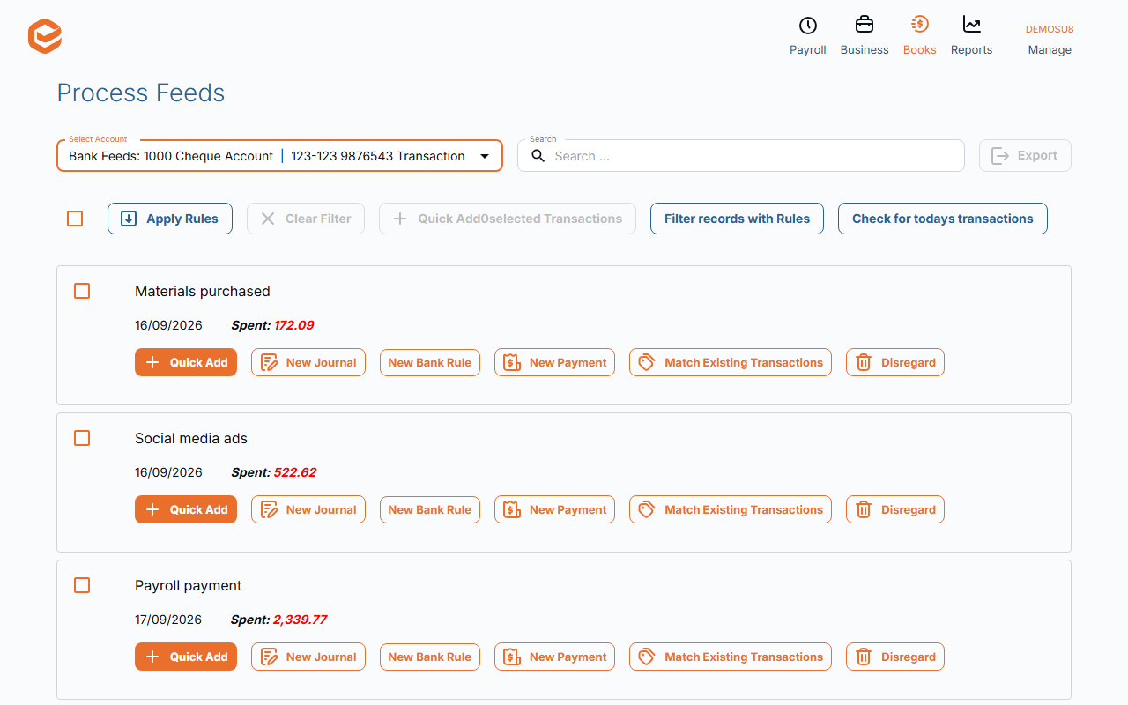Screen dimensions: 1128x705
Task: Click New Bank Rule for Materials purchased
Action: click(x=430, y=362)
